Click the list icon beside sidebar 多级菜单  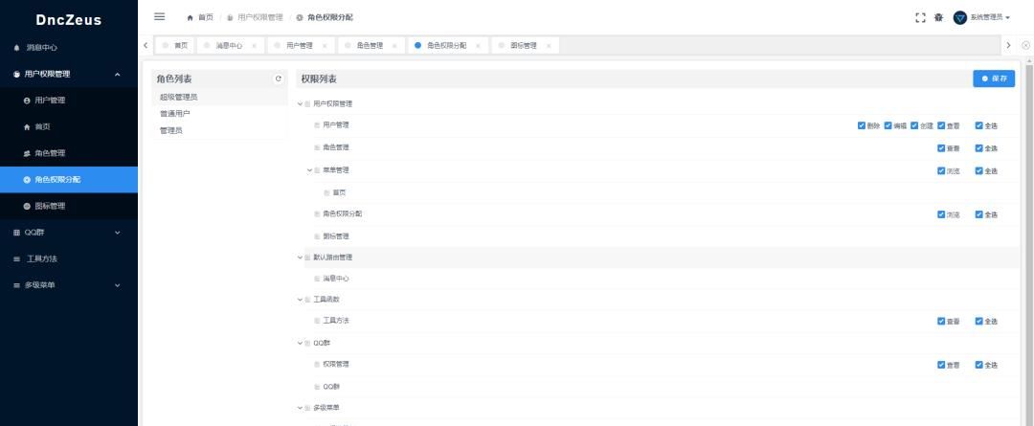click(17, 285)
